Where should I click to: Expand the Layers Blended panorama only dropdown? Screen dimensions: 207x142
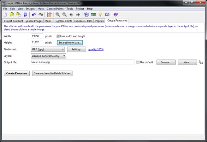coord(48,56)
